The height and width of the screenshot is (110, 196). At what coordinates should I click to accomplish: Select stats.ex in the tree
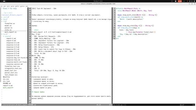[8, 30]
